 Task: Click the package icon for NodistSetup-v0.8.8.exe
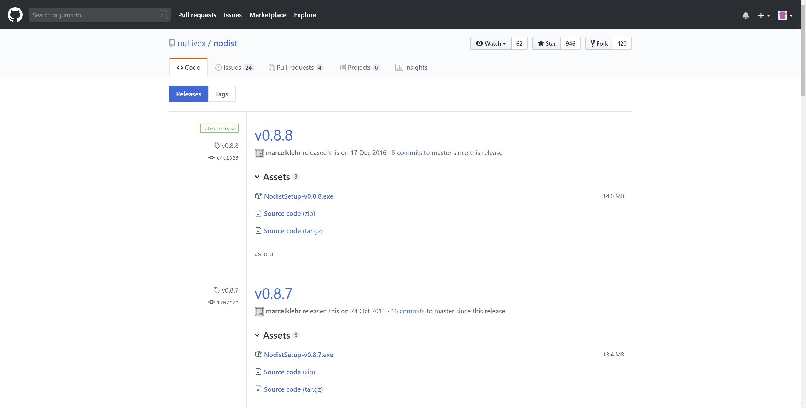point(258,196)
